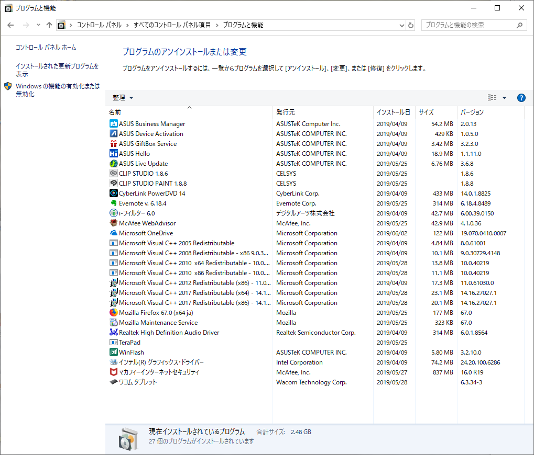Sort the list by 発行元 column header
The width and height of the screenshot is (534, 455).
point(286,112)
